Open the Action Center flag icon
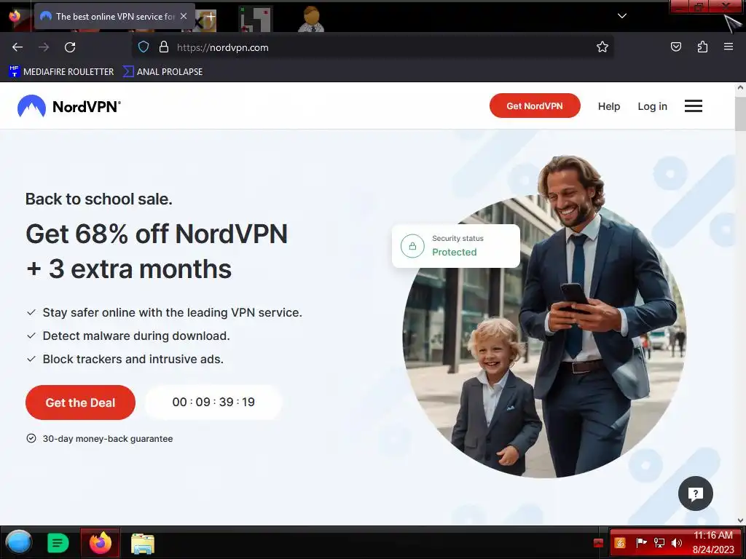746x559 pixels. 641,542
